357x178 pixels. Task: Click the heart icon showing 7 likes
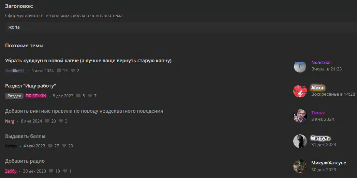click(90, 96)
